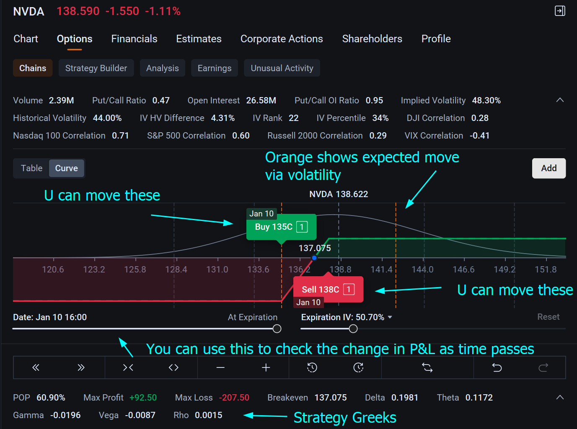Click the undo arrow icon
Screen dimensions: 577x429
click(x=497, y=367)
